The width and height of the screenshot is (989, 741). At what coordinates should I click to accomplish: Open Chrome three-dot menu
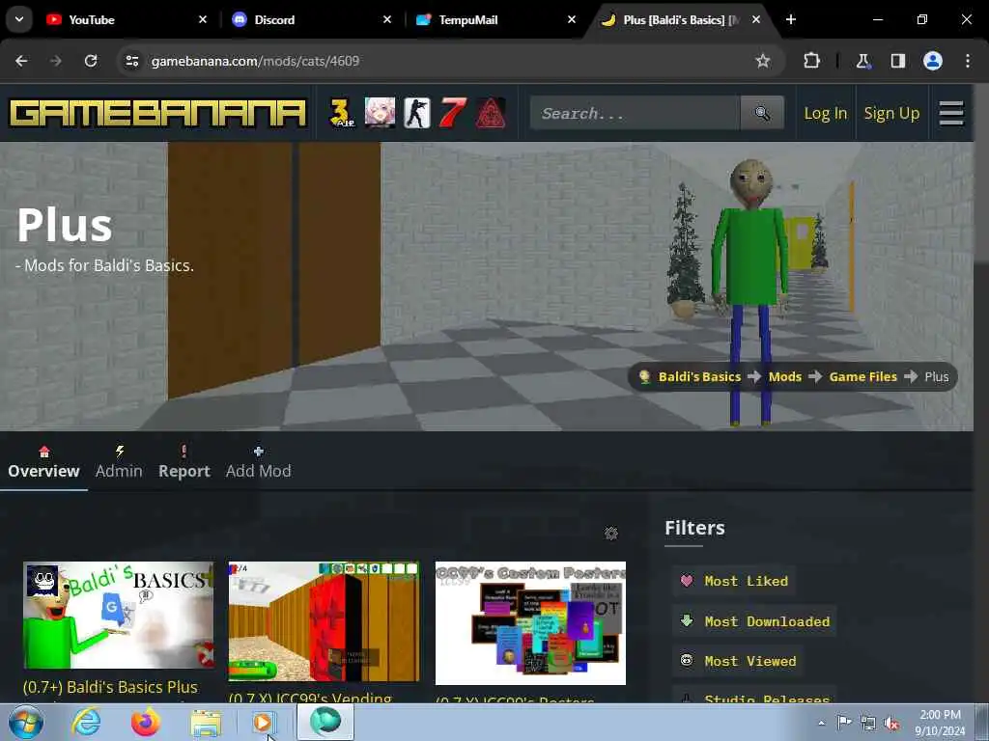[968, 61]
